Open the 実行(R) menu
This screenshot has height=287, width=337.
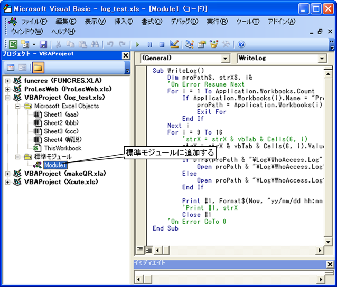coord(217,22)
